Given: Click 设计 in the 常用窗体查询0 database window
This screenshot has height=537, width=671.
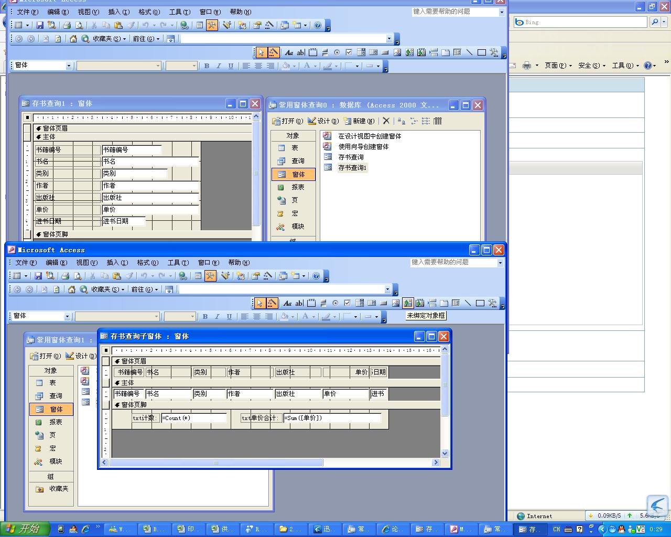Looking at the screenshot, I should point(323,121).
